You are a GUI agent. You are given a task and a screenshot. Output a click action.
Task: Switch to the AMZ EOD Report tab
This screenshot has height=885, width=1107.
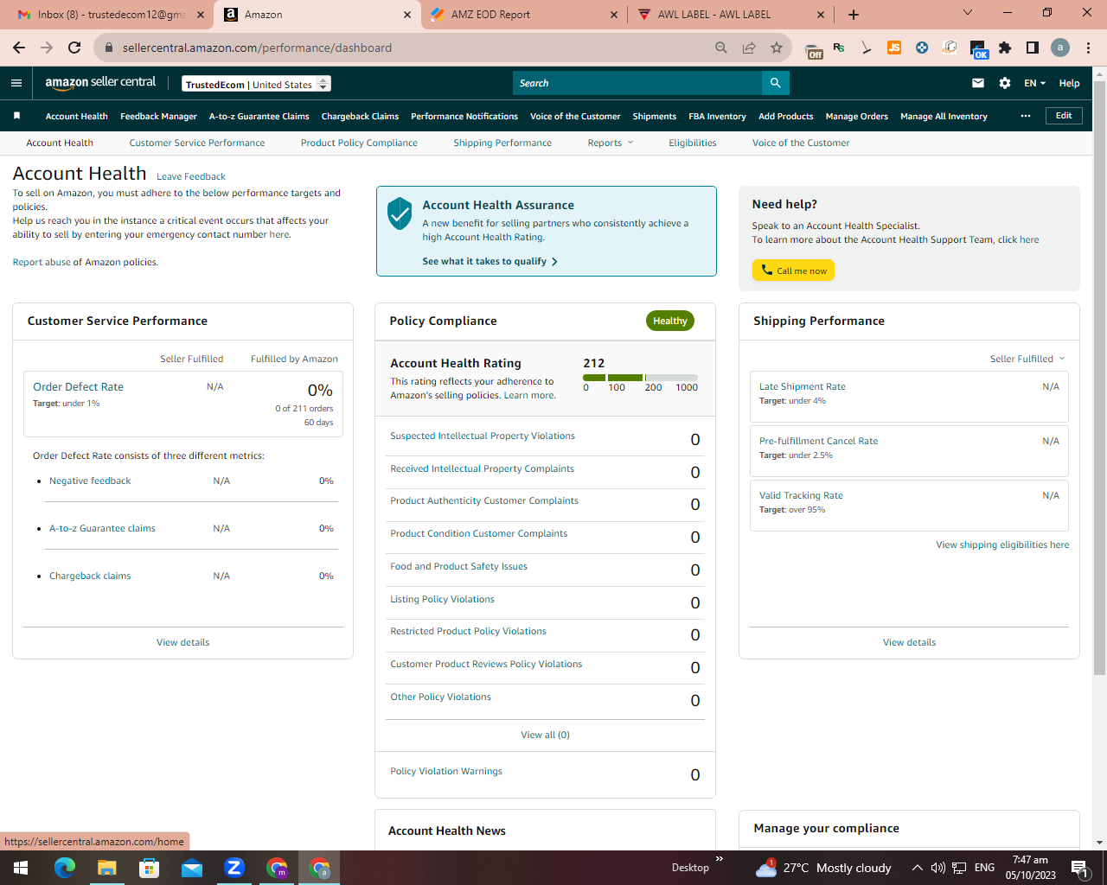[523, 15]
